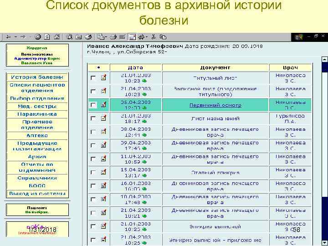The height and width of the screenshot is (246, 328).
Task: Open document icon in Этапный эпикриз row
Action: (103, 172)
